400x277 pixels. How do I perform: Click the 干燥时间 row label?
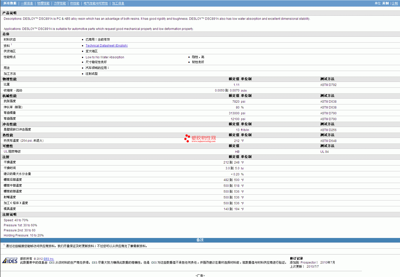point(10,168)
